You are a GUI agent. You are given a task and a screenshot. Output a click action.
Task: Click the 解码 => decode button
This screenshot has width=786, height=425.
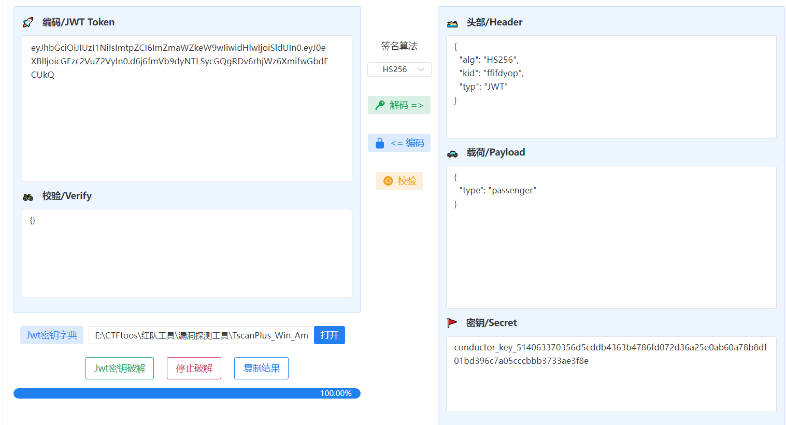click(x=399, y=105)
